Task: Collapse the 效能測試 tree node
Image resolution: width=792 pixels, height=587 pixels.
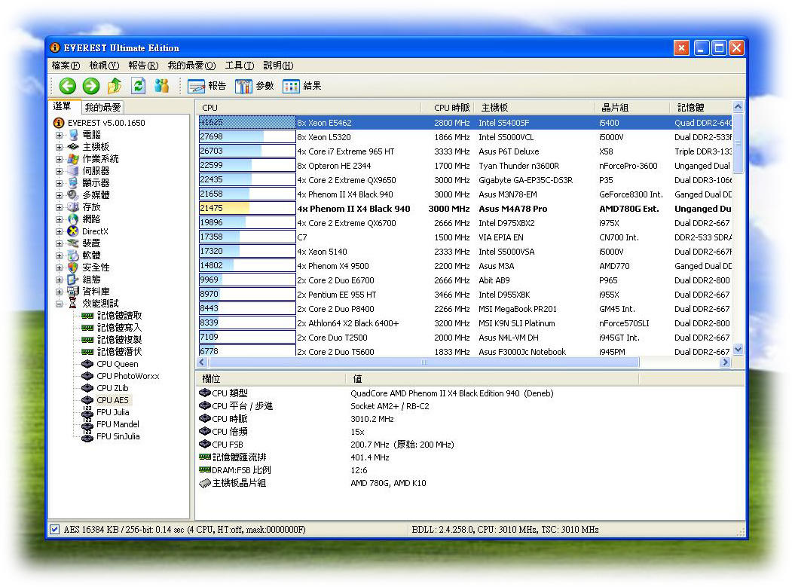Action: tap(59, 304)
